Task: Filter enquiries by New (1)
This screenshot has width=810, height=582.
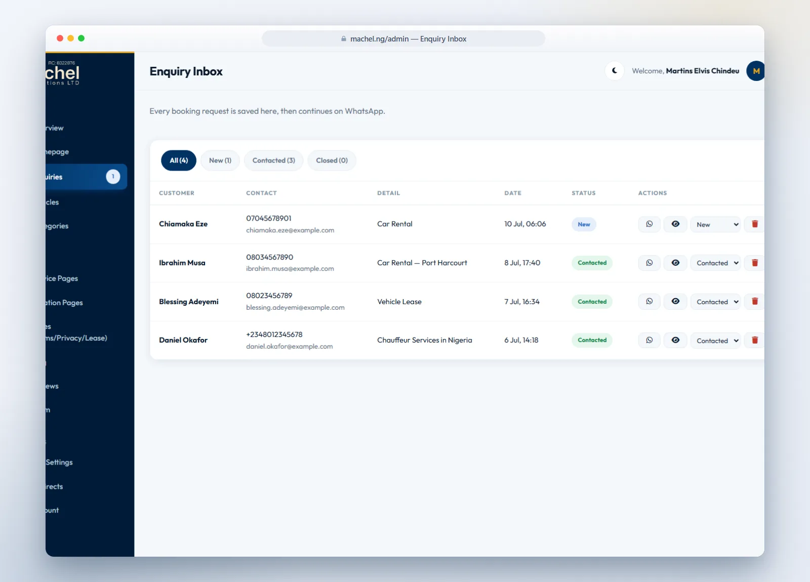Action: point(220,160)
